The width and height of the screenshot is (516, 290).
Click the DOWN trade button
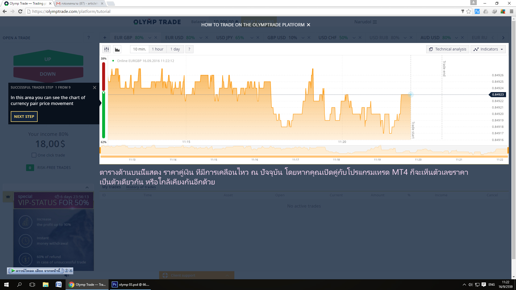tap(48, 74)
